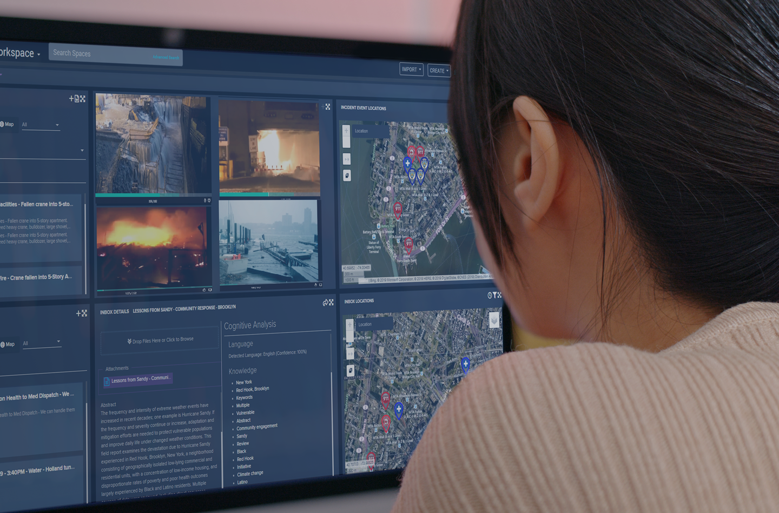The image size is (779, 513).
Task: Click the progress bar under the construction site video
Action: tap(153, 195)
